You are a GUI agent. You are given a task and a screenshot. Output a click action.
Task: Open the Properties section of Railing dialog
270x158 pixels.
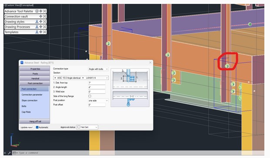coord(35,69)
